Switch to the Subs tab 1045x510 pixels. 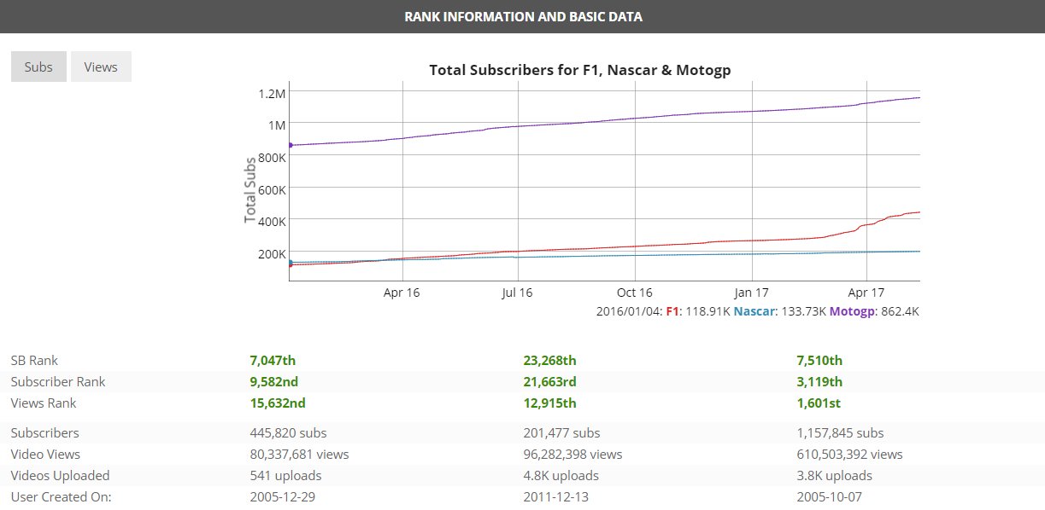tap(38, 67)
